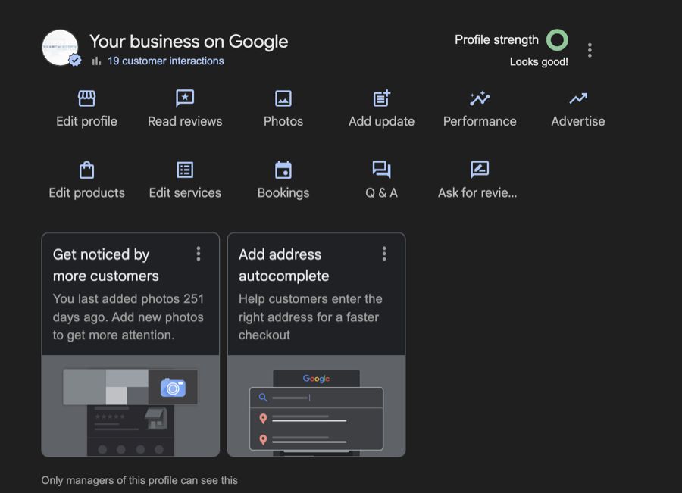Click the Edit profile storefront icon
The width and height of the screenshot is (682, 493).
pos(86,98)
